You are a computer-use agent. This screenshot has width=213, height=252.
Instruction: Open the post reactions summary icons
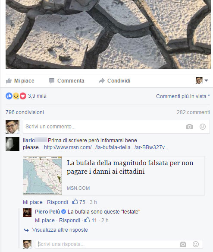(x=16, y=96)
